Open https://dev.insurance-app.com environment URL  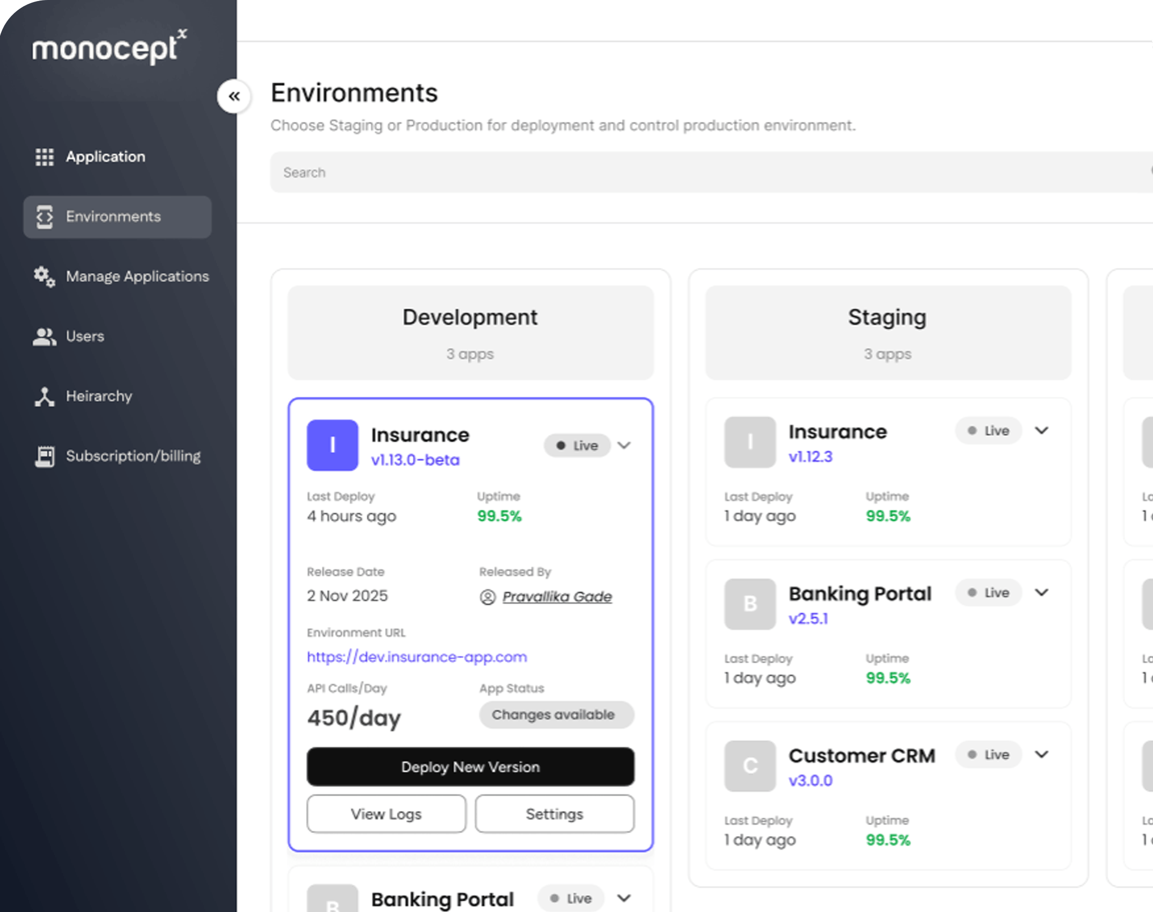point(417,657)
